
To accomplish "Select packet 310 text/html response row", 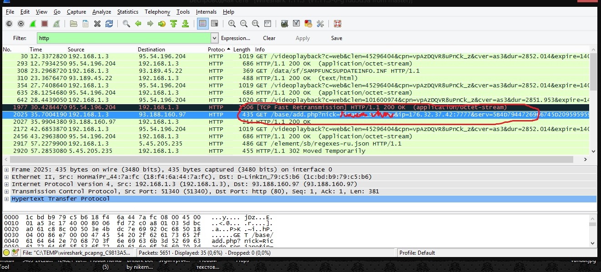I will [x=296, y=78].
